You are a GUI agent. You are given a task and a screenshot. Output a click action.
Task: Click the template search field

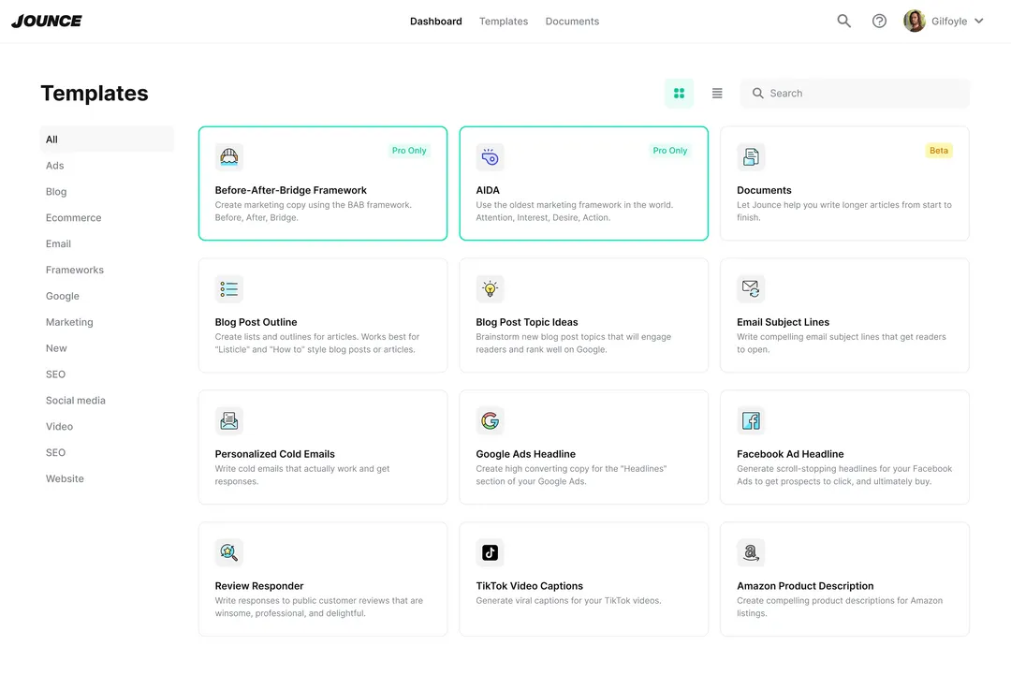click(x=854, y=93)
